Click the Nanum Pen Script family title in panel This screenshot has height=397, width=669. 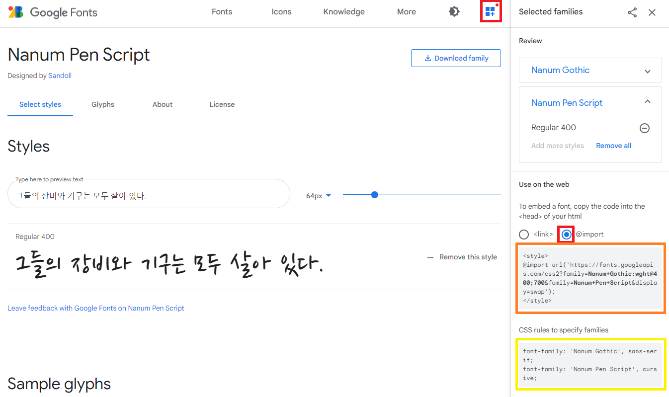tap(567, 103)
